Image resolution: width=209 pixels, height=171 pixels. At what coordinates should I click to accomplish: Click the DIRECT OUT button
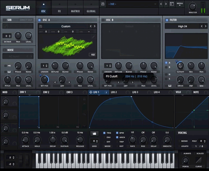coord(26,20)
